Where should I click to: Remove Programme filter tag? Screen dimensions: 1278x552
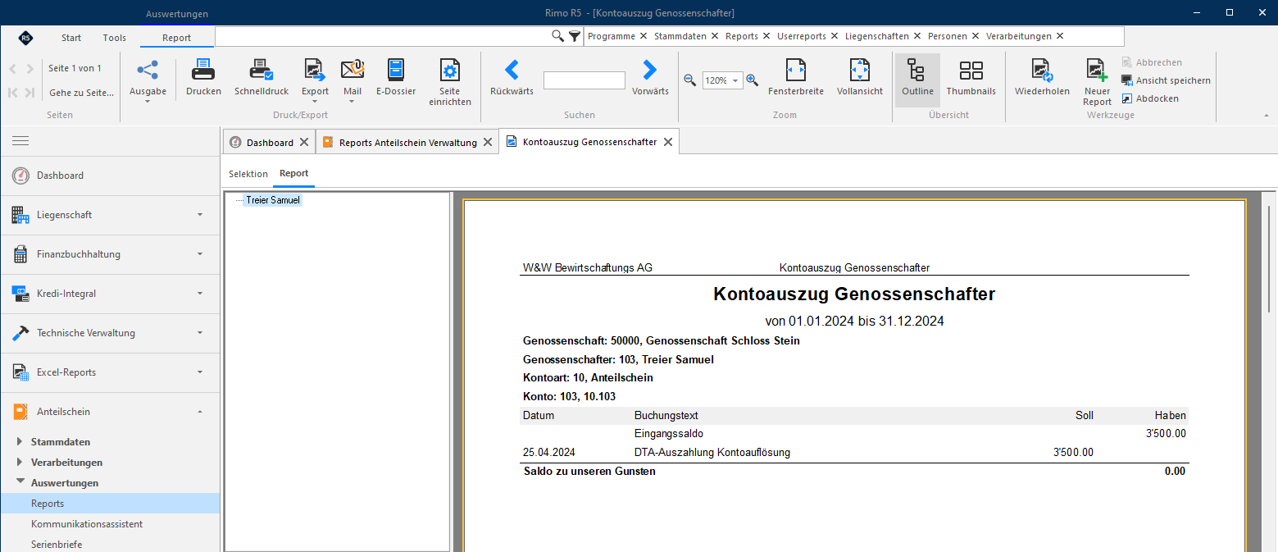[644, 36]
